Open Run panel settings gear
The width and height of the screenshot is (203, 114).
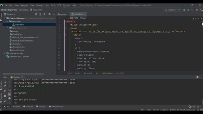coord(197,77)
